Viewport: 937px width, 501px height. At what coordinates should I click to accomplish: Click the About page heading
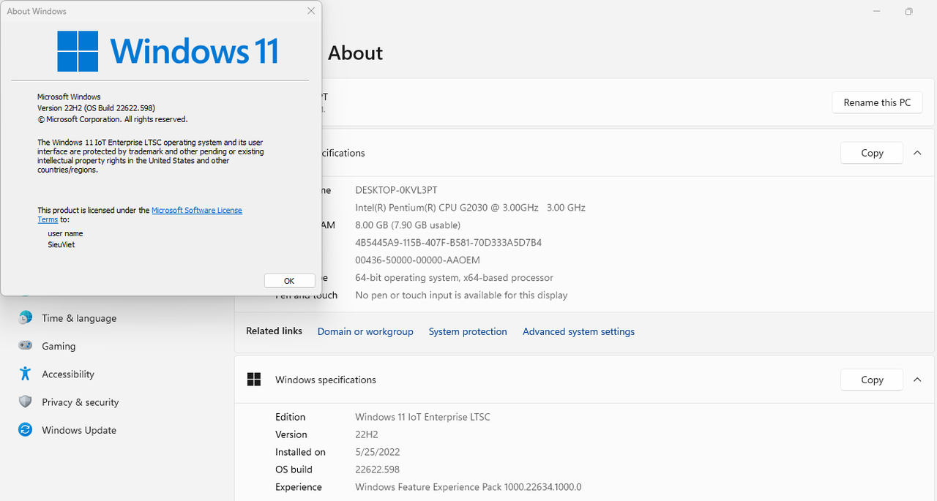point(355,53)
